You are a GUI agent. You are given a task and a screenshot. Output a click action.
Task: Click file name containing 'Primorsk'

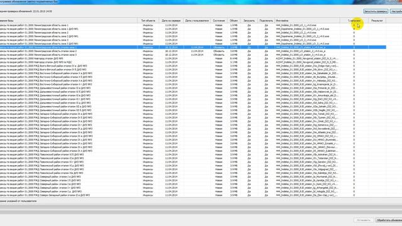click(x=307, y=88)
